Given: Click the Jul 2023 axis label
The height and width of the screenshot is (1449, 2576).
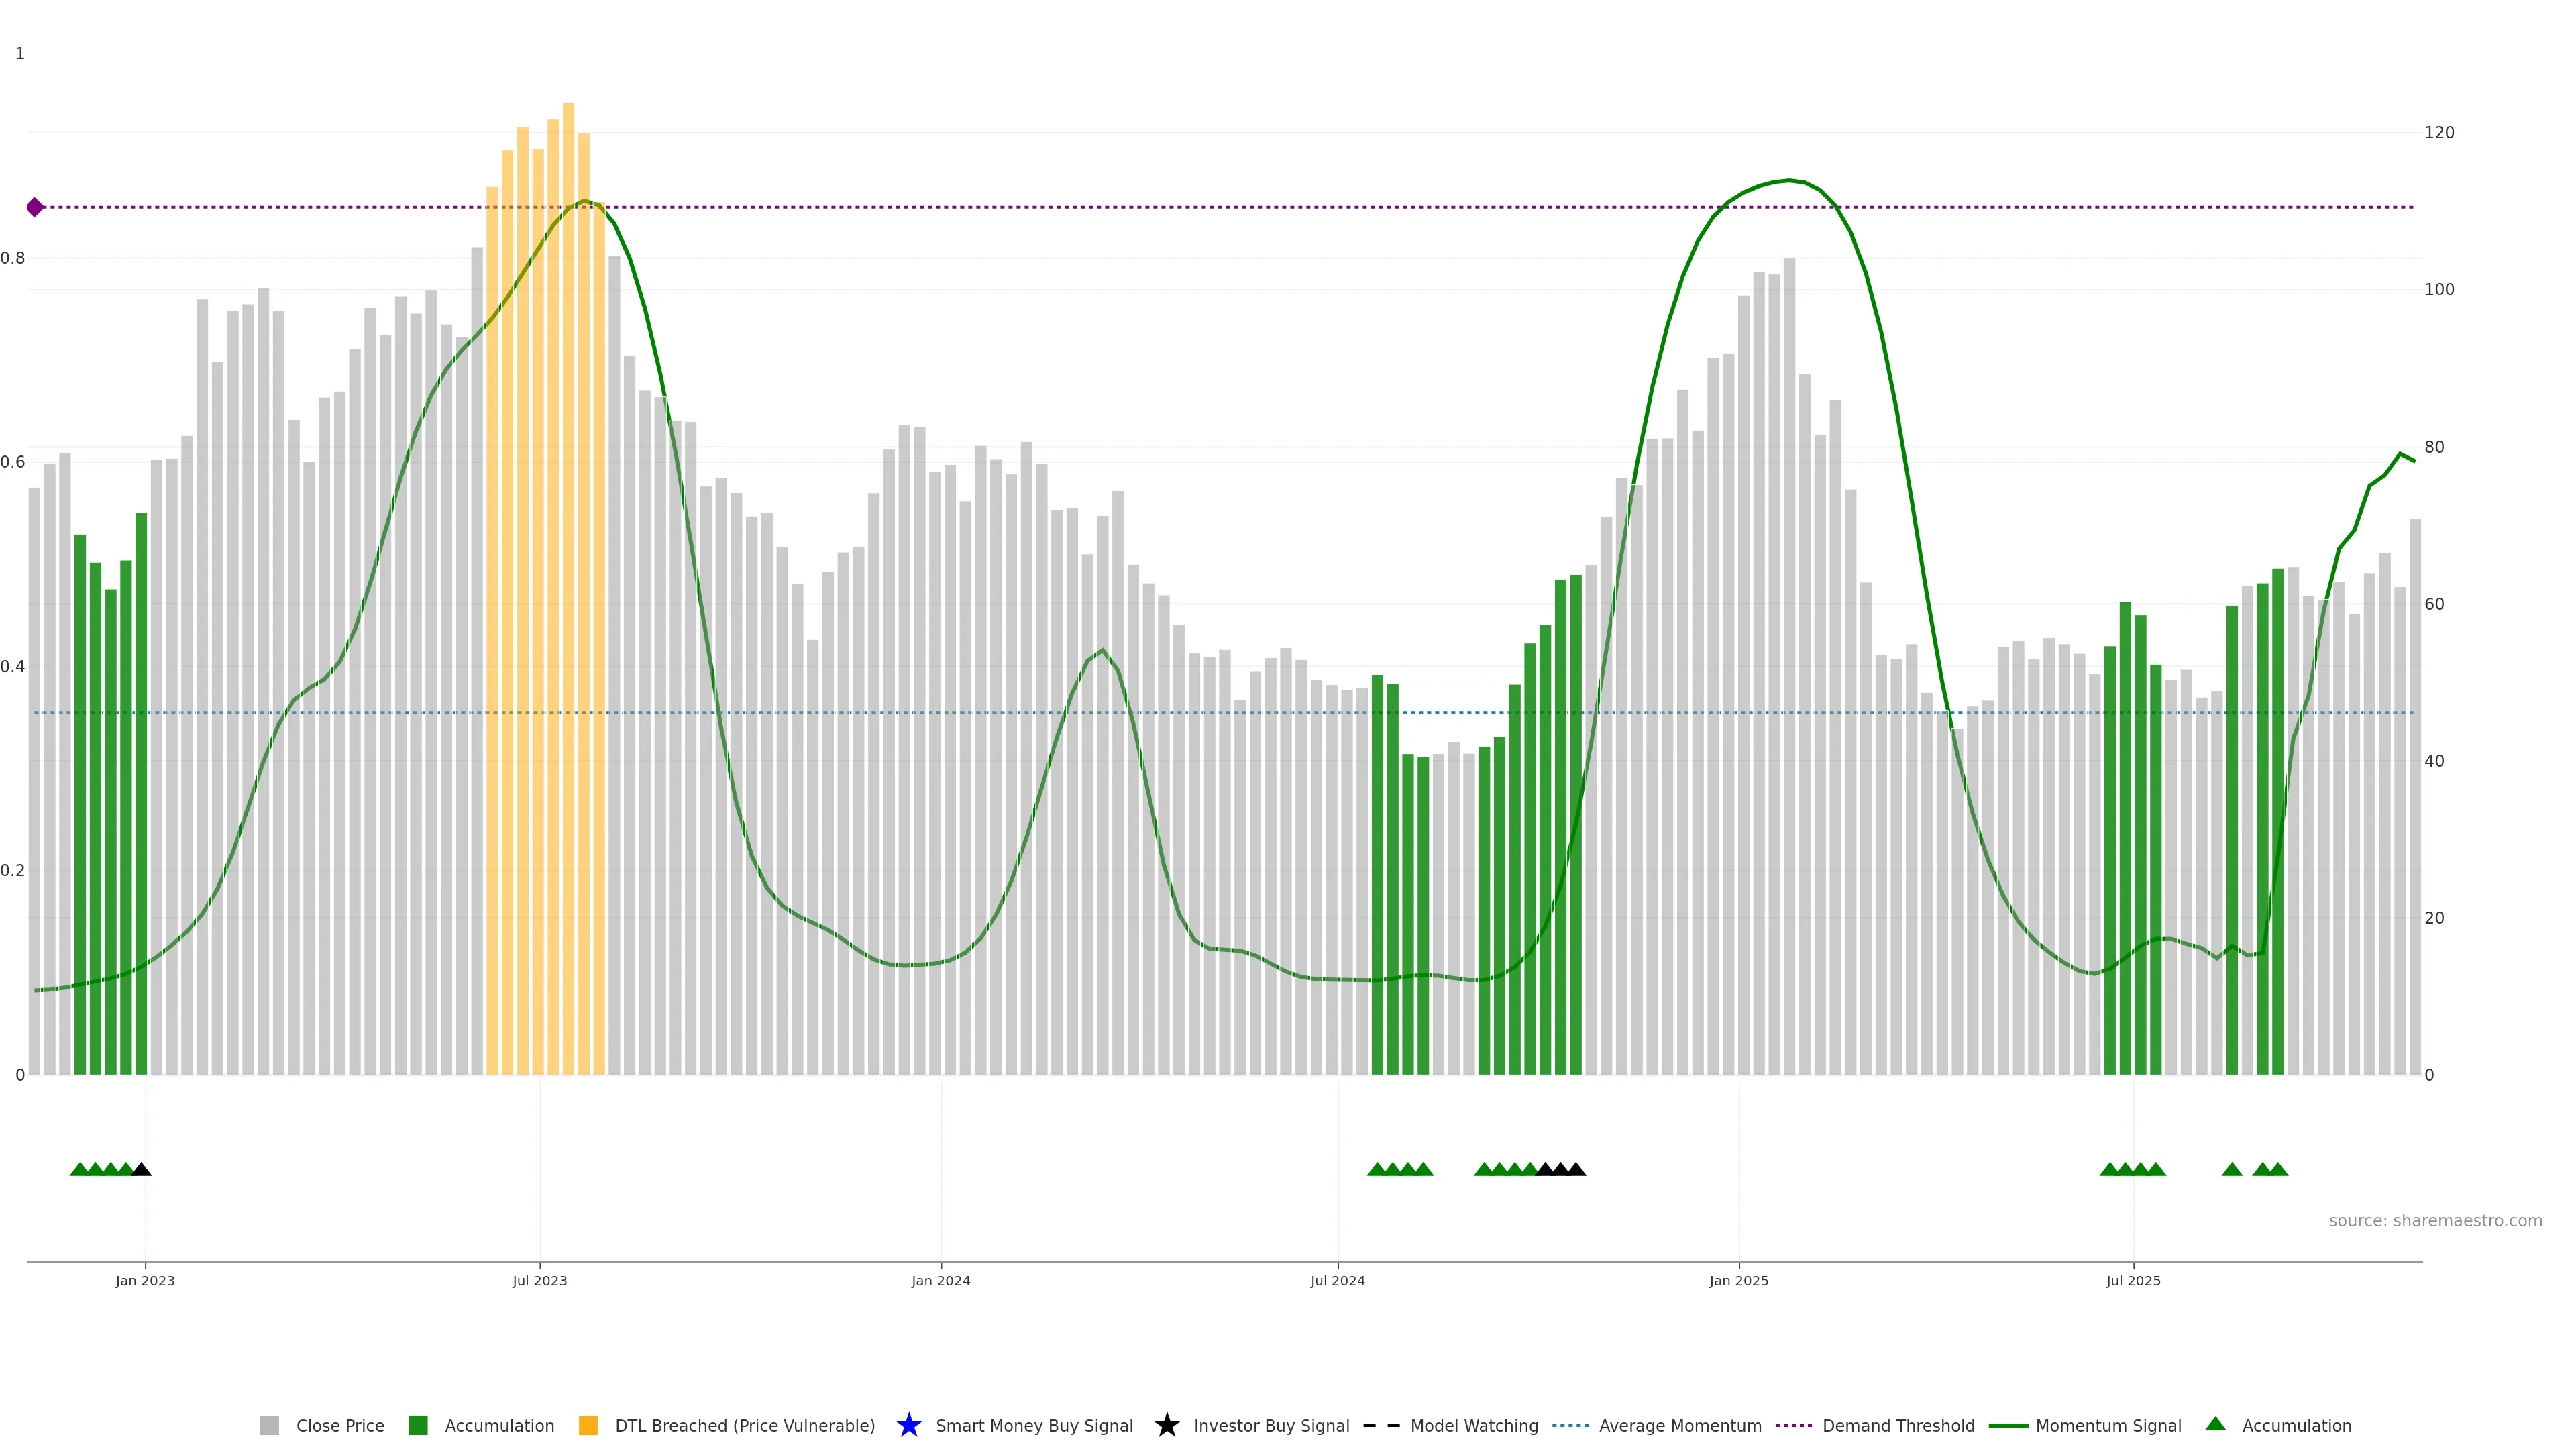Looking at the screenshot, I should [x=539, y=1280].
